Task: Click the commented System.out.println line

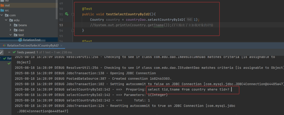Action: point(152,25)
